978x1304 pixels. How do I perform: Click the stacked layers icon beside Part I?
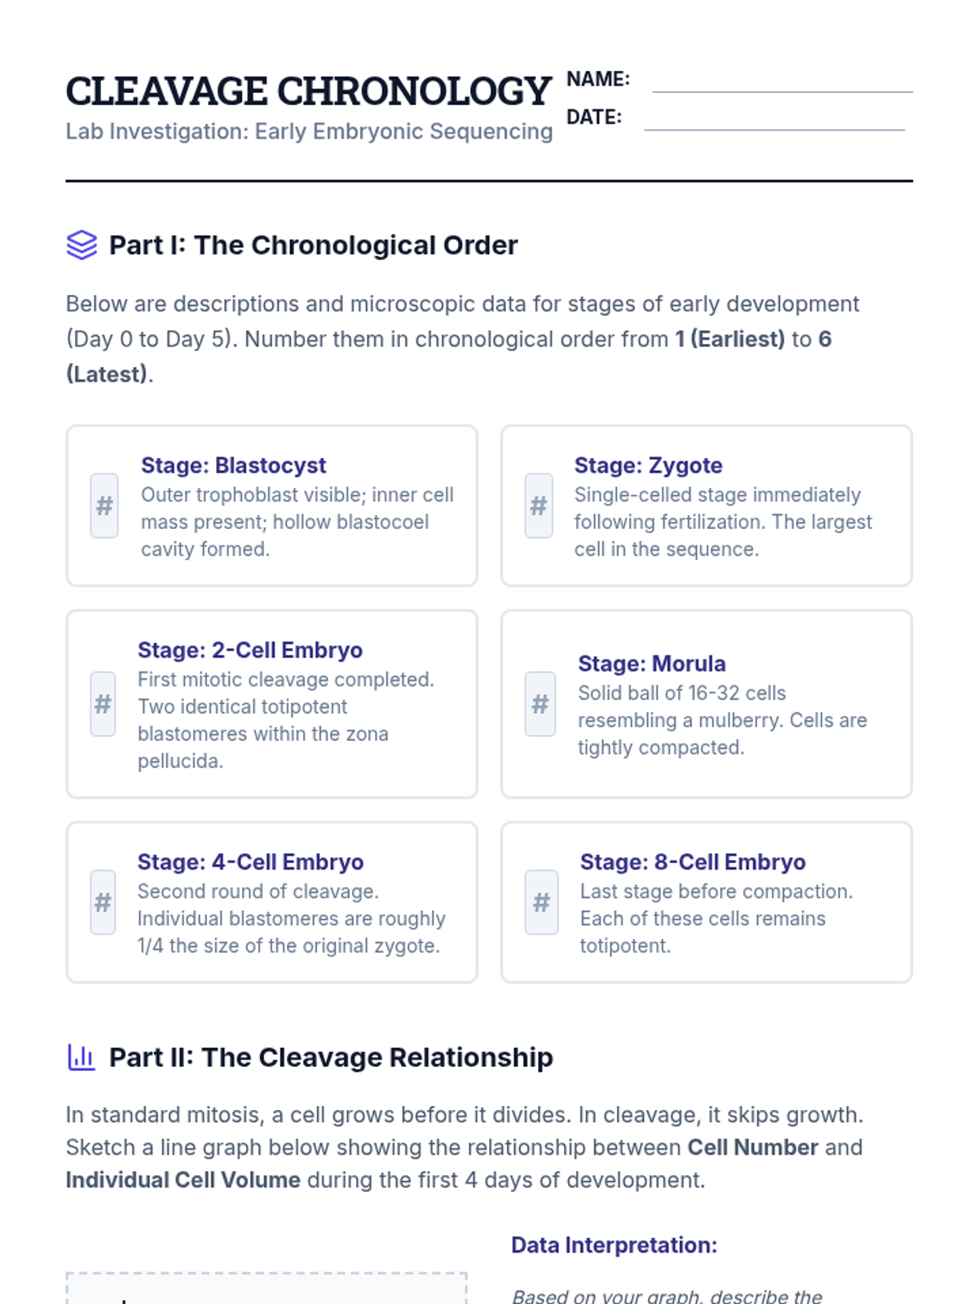click(81, 245)
